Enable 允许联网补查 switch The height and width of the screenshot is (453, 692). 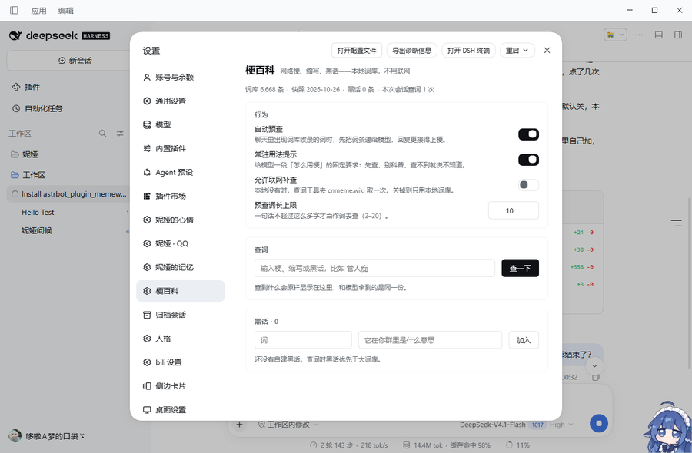(x=528, y=184)
